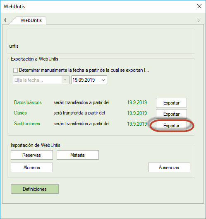Enable manual export date checkbox
This screenshot has width=206, height=219.
(15, 70)
